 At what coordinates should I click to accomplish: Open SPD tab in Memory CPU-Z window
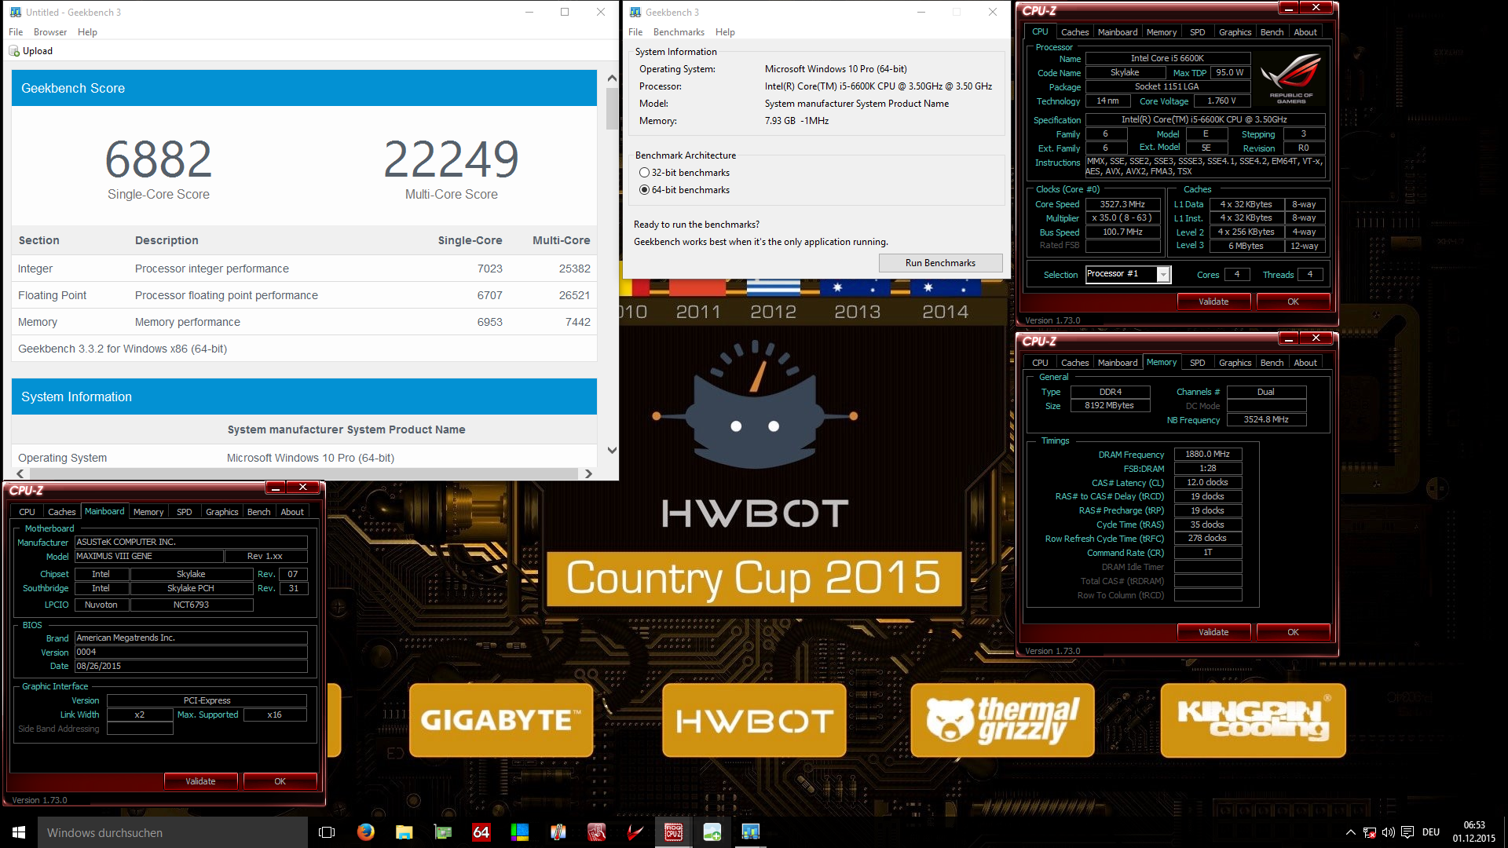tap(1197, 363)
